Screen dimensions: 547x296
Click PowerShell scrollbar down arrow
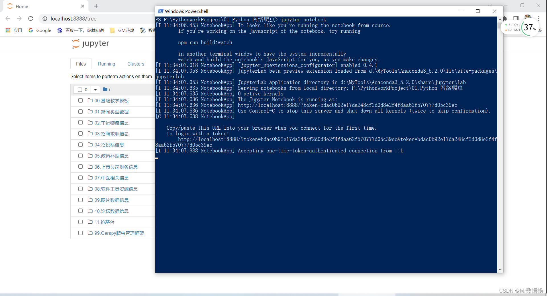point(500,270)
